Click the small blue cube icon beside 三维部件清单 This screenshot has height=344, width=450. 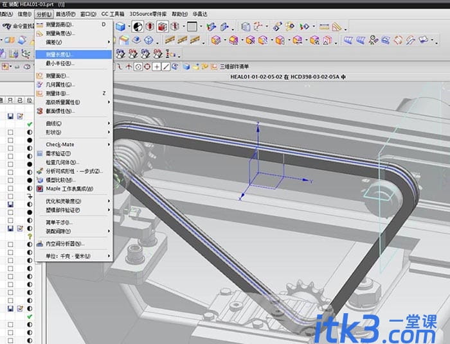coord(186,67)
